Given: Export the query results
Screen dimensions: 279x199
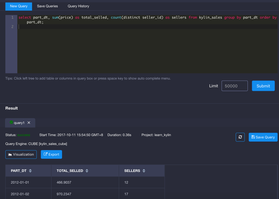Looking at the screenshot, I should tap(51, 154).
